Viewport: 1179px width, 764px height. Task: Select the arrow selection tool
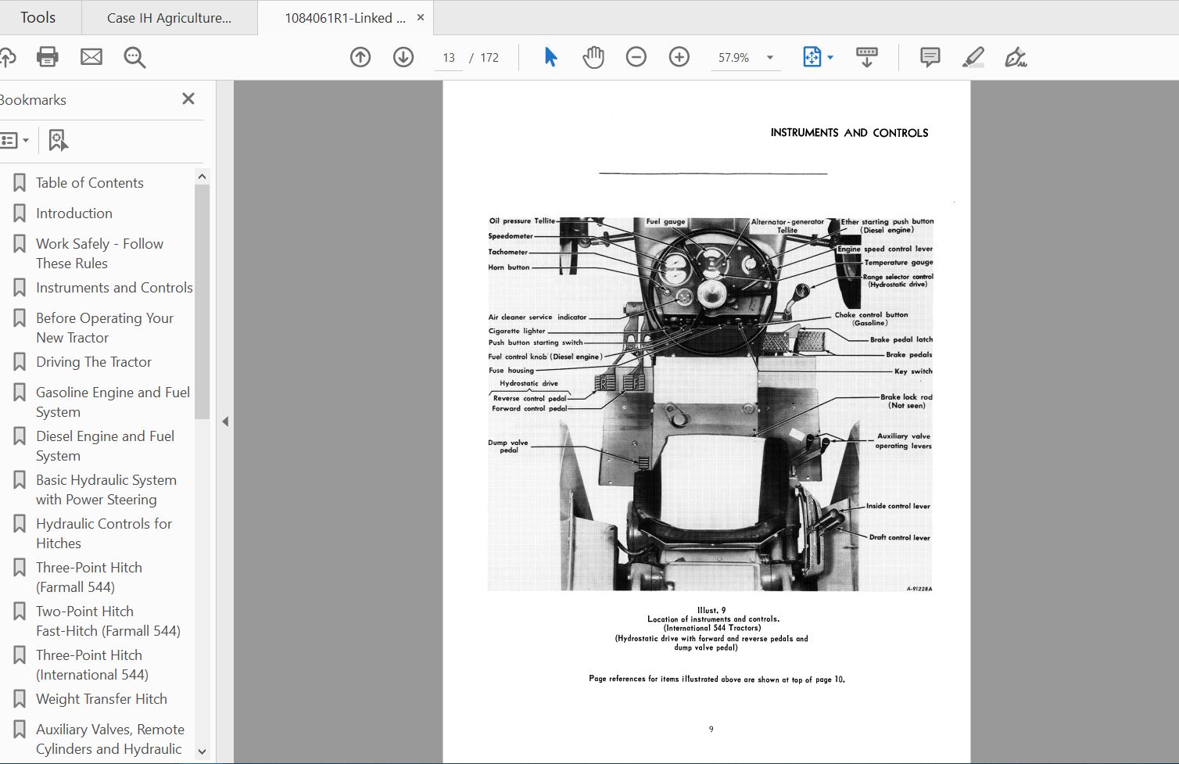click(550, 56)
